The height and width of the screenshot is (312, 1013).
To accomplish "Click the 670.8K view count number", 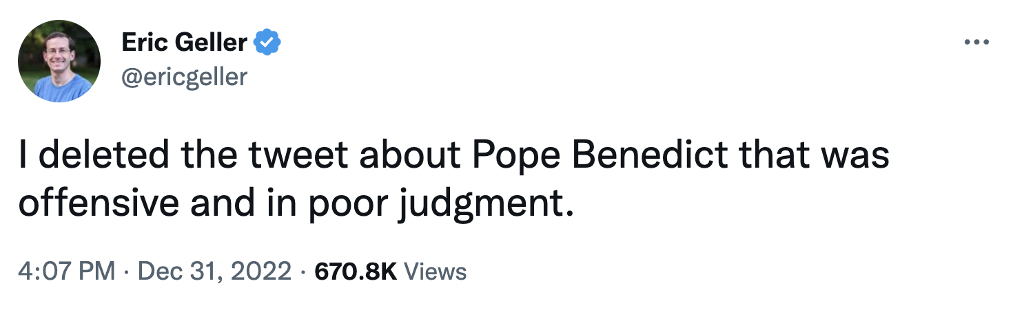I will pyautogui.click(x=355, y=271).
